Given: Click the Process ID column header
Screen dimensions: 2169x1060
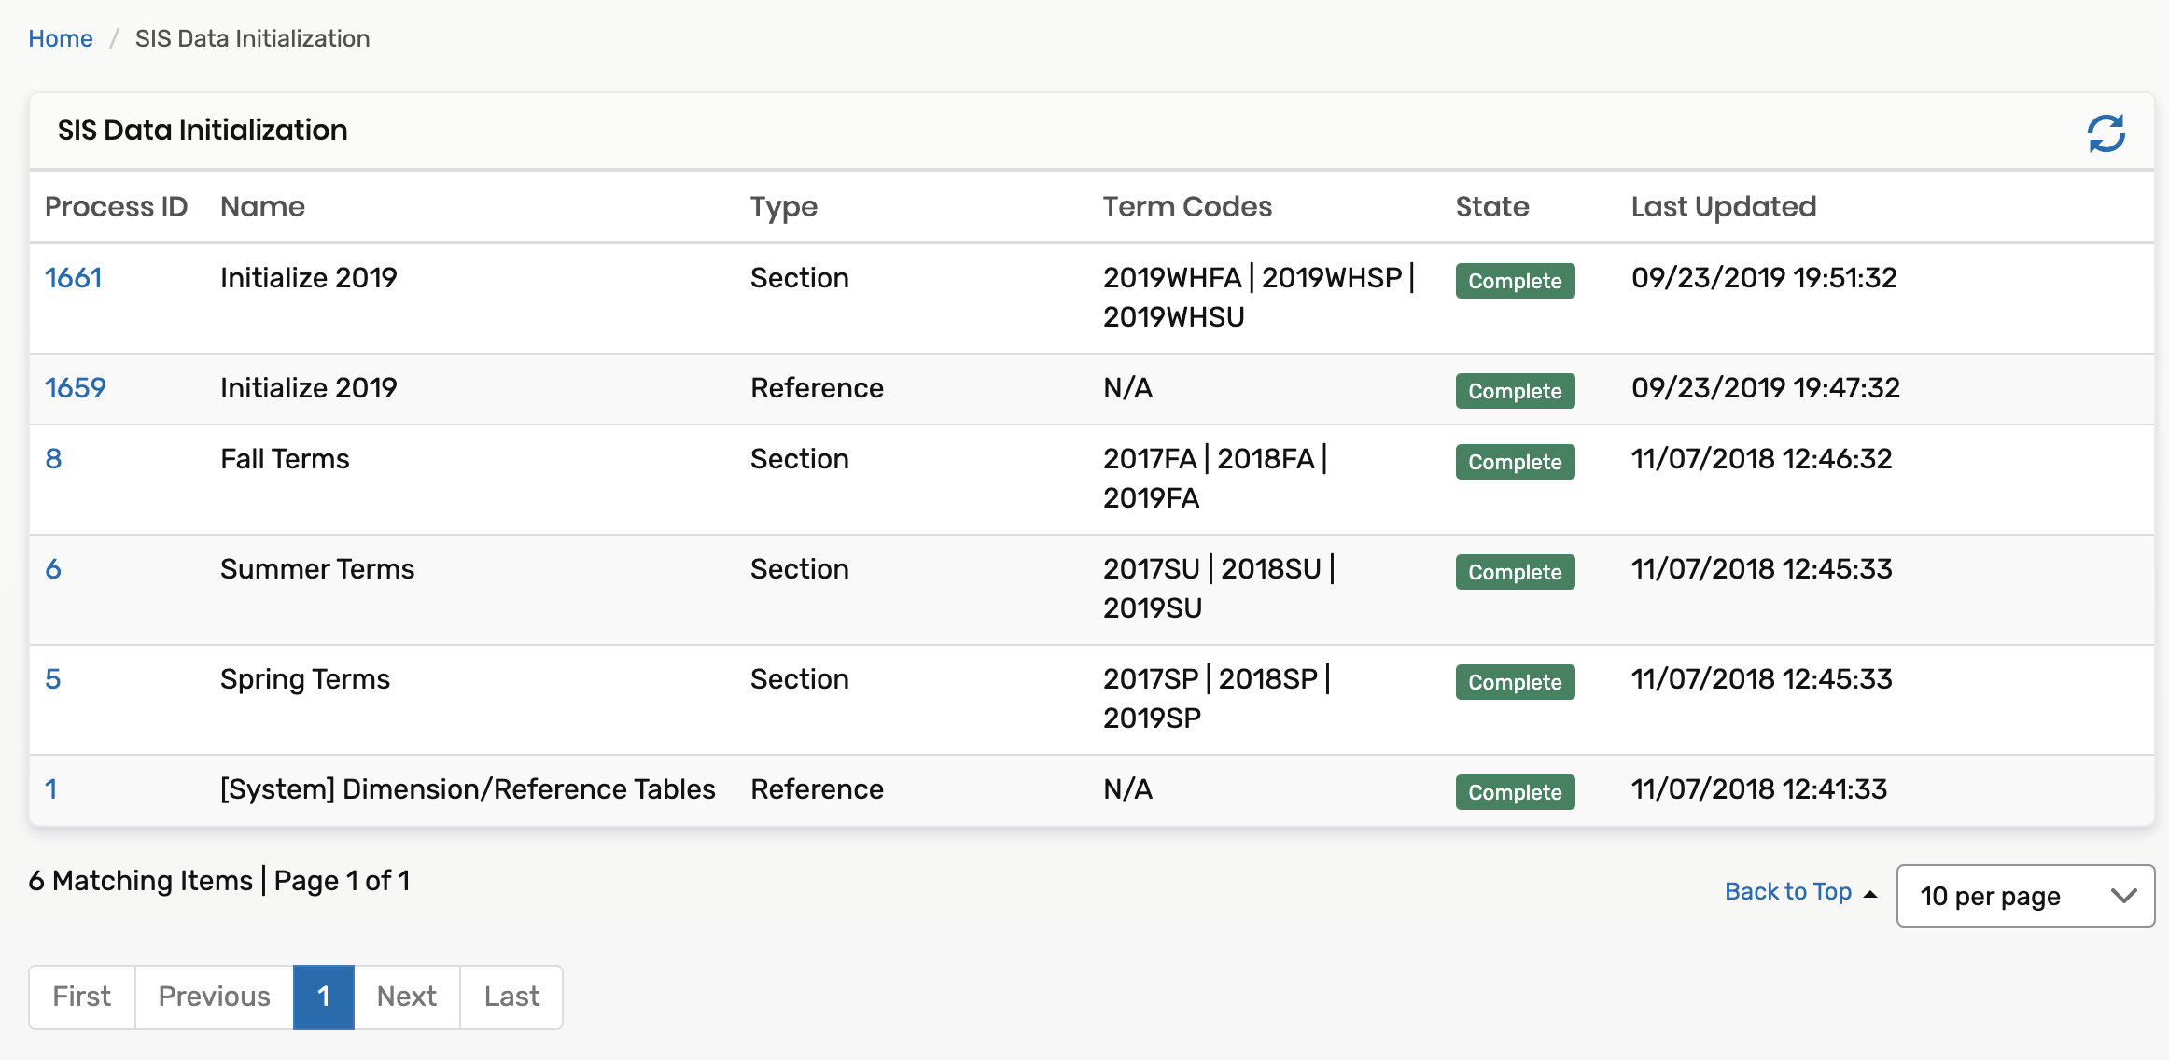Looking at the screenshot, I should (116, 206).
